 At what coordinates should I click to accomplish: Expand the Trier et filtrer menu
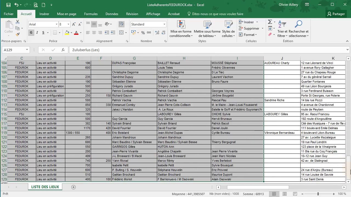pyautogui.click(x=282, y=29)
